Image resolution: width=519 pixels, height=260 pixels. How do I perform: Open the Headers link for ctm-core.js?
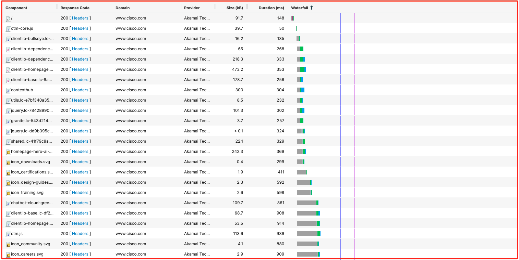pos(80,28)
